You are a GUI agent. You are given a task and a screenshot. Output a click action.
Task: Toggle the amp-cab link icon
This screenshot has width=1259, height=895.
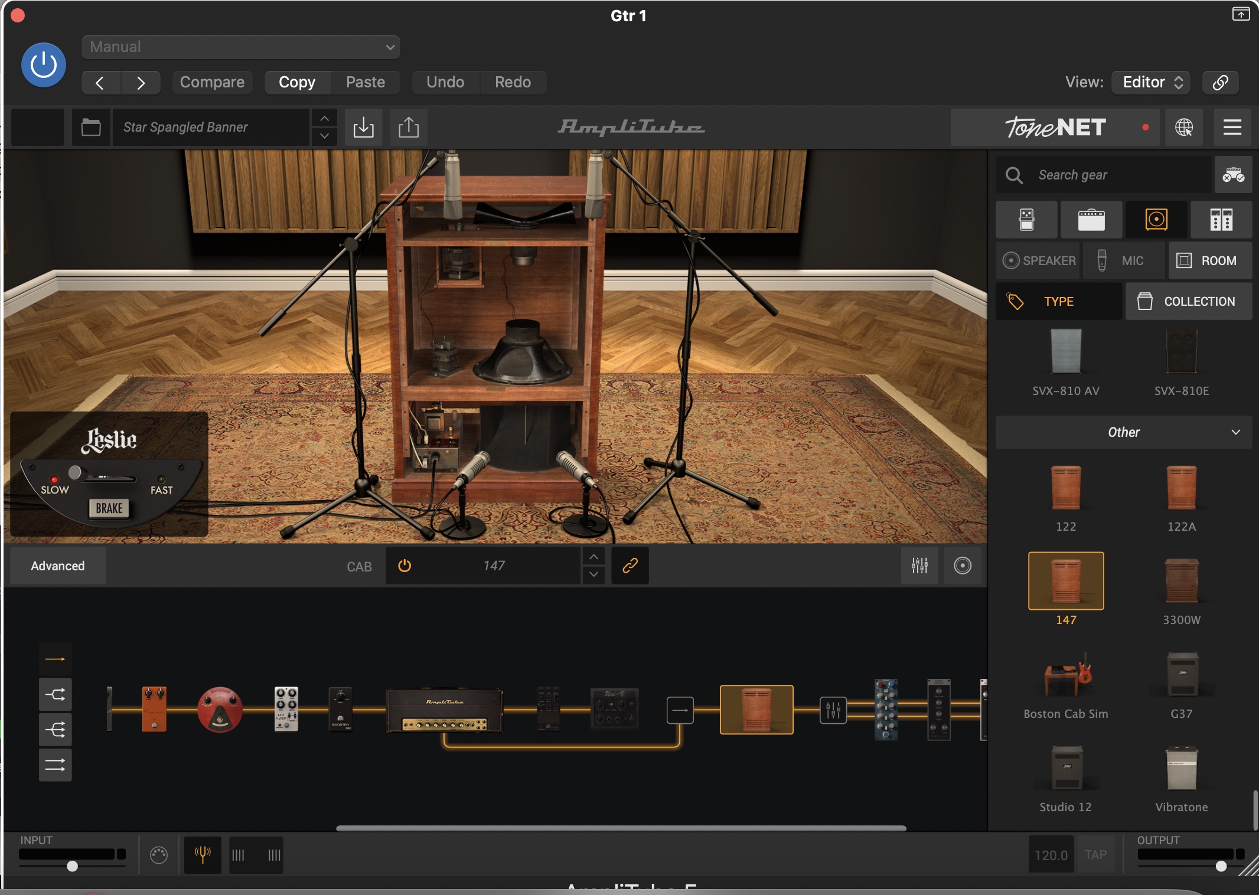[630, 566]
